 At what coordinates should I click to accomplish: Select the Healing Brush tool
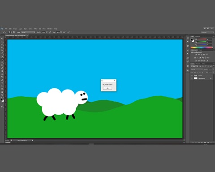click(2, 56)
